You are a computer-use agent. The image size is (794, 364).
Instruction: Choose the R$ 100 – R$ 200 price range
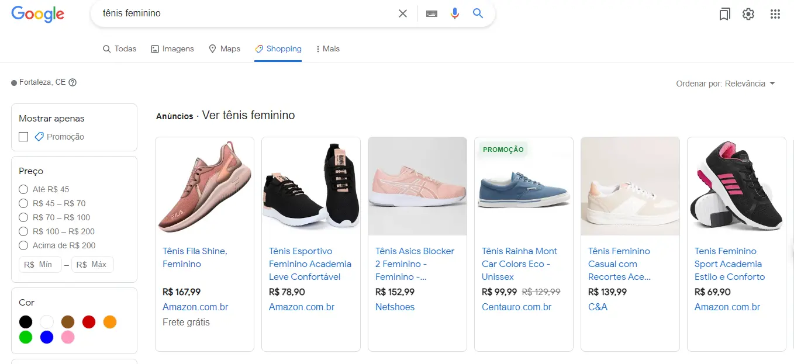pos(23,231)
